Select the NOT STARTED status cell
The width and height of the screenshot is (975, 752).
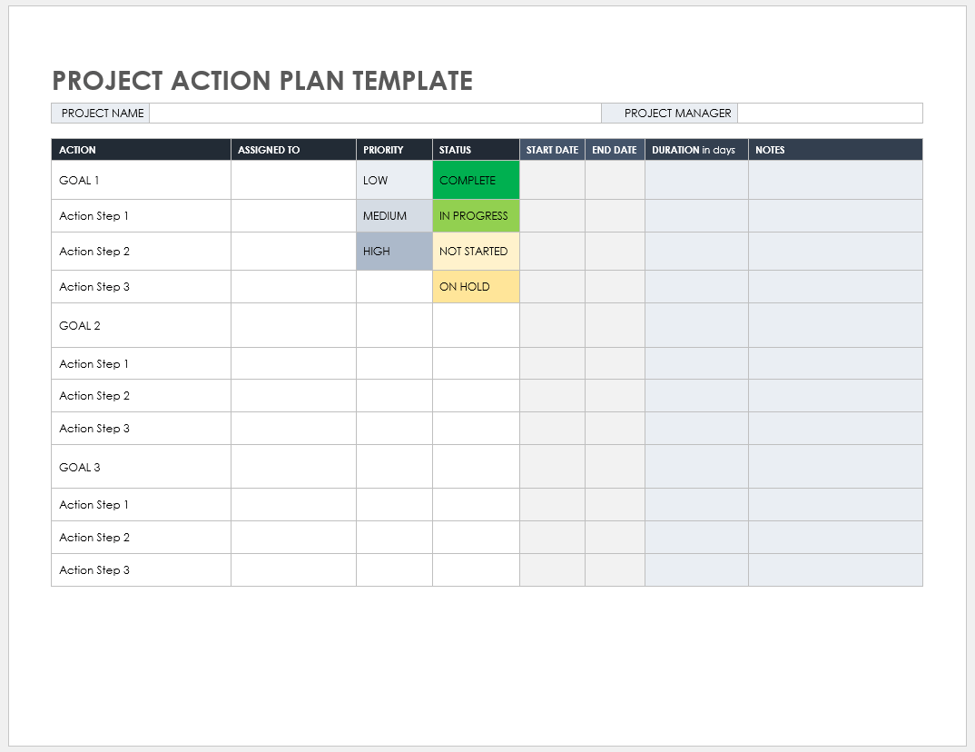476,252
